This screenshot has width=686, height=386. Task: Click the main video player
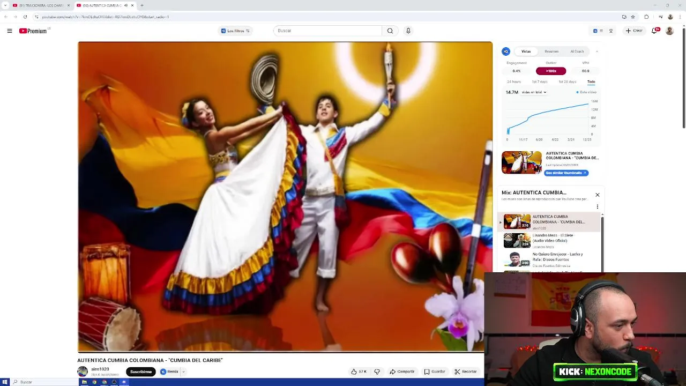point(285,197)
